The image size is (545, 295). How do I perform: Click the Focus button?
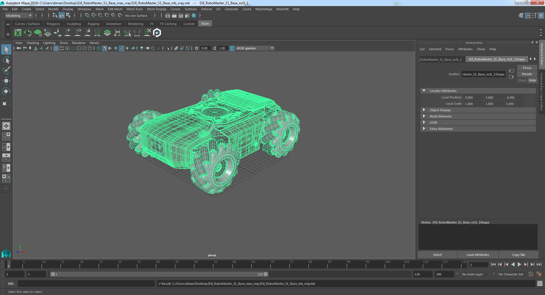point(527,68)
